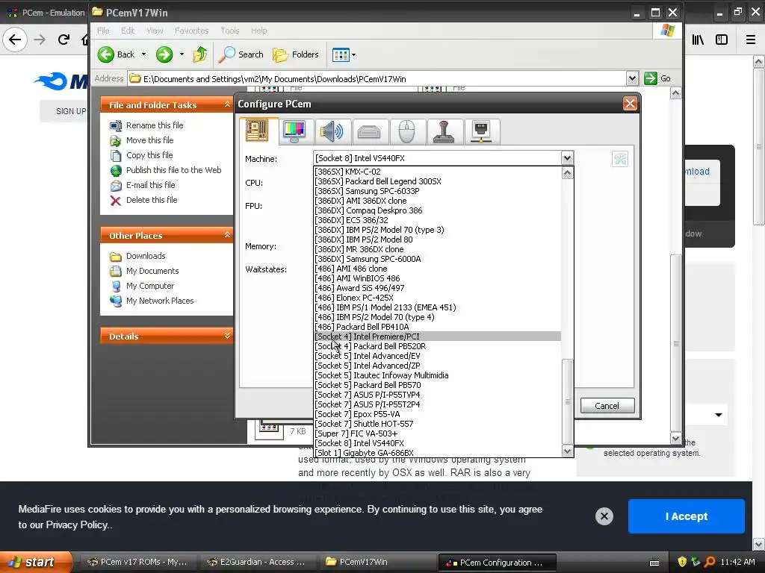Dismiss cookie banner with X icon
Screen dimensions: 765x573
pos(604,516)
